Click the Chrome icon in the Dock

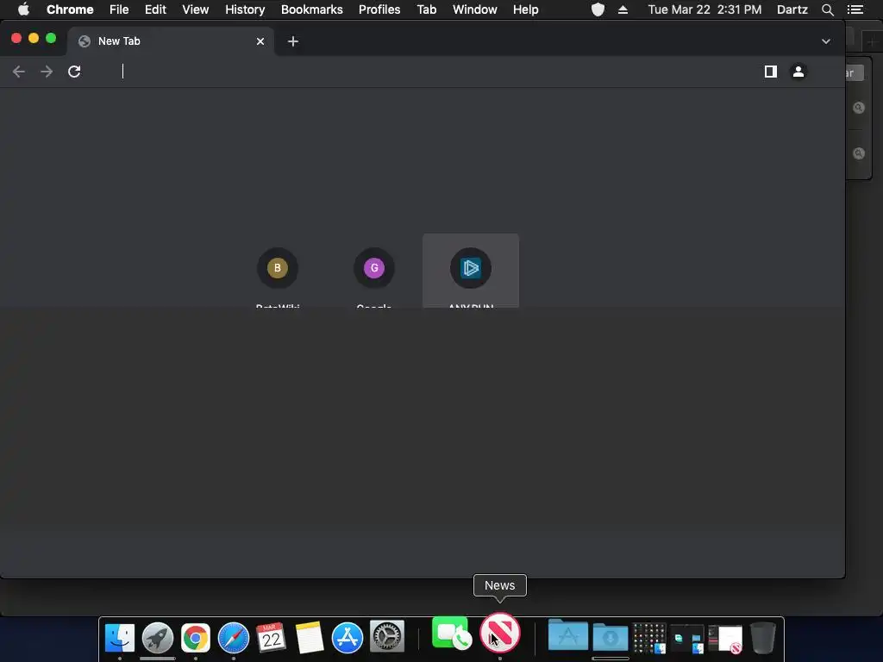(x=196, y=638)
